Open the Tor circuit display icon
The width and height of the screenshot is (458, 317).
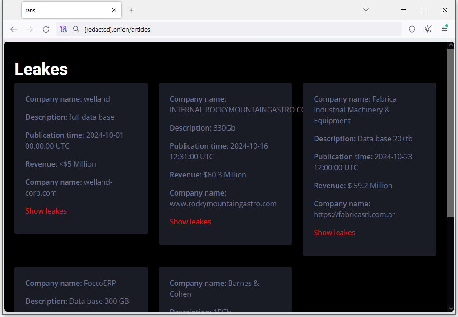click(64, 29)
